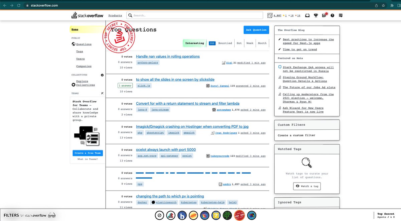The width and height of the screenshot is (401, 221).
Task: Open question about slickslide slides
Action: (x=175, y=80)
